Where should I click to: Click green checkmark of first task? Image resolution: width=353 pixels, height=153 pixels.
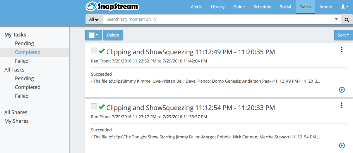point(102,51)
